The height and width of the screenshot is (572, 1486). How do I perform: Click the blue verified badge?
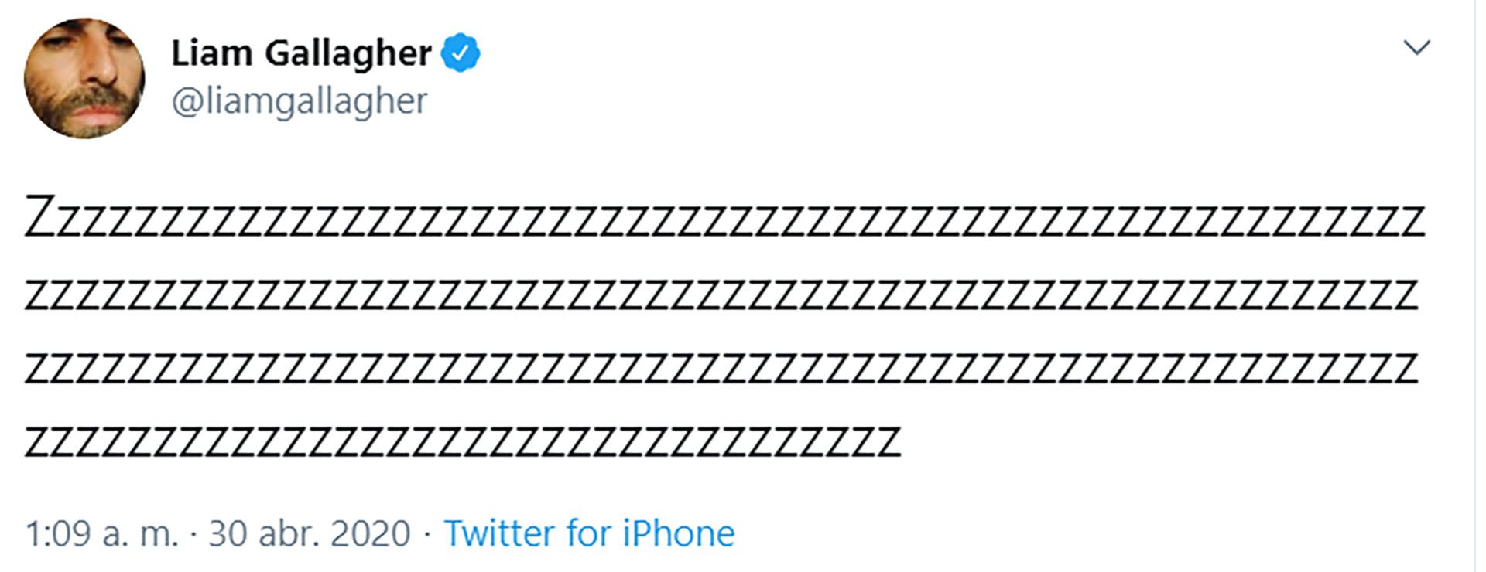(461, 53)
